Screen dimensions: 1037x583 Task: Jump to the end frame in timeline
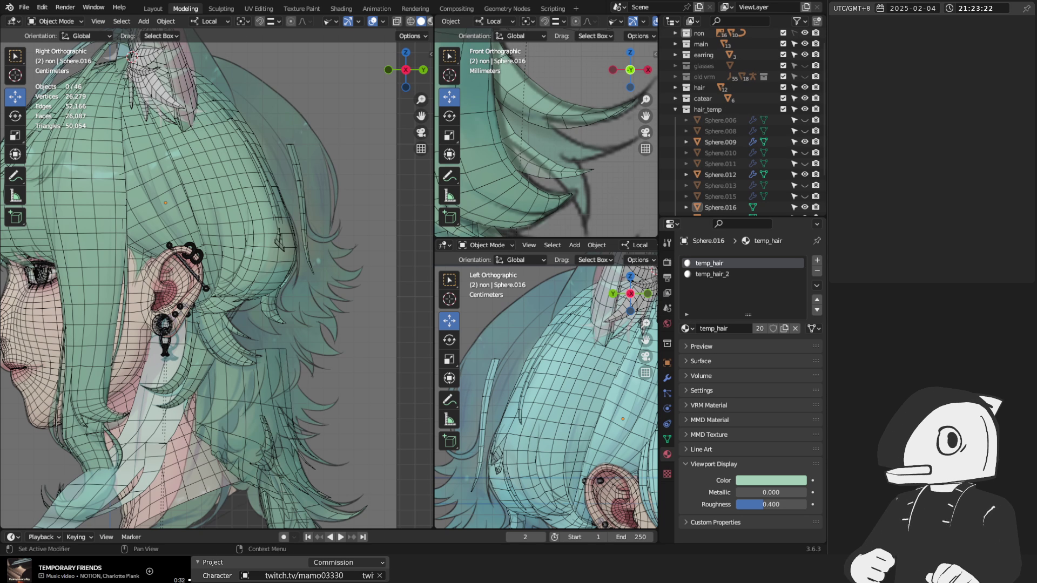point(363,537)
